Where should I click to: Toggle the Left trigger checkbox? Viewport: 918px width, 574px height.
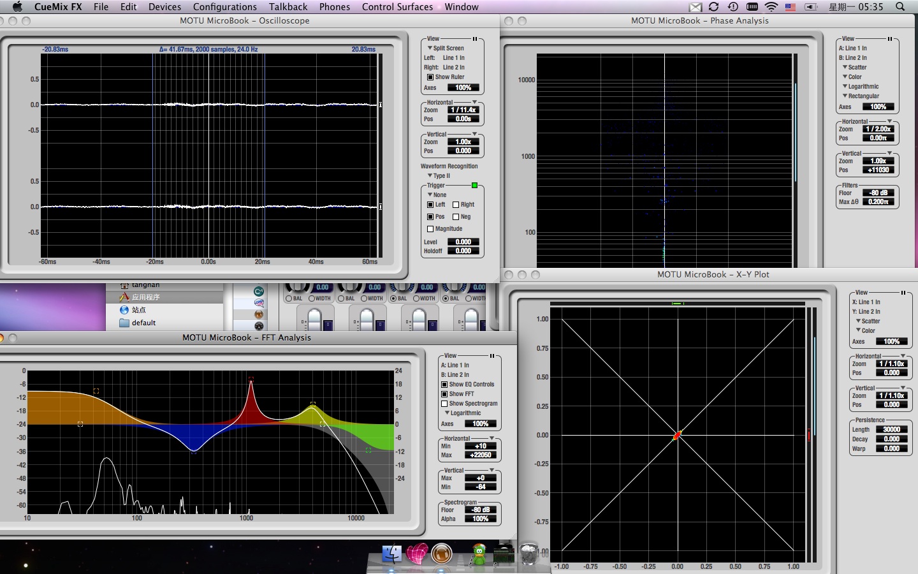[x=430, y=205]
